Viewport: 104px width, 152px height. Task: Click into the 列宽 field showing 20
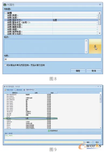(53, 59)
